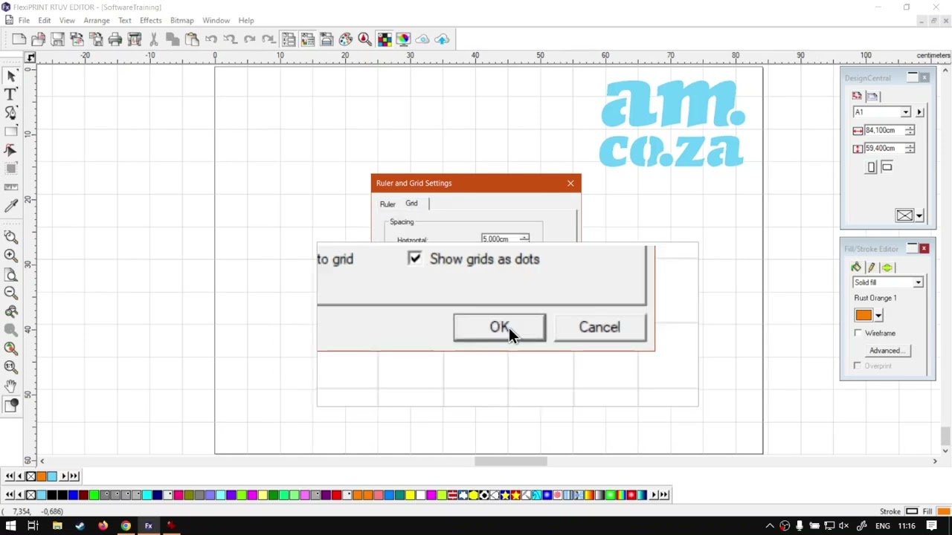The width and height of the screenshot is (952, 535).
Task: Open dropdown beside crossed-box icon in DesignCentral
Action: [x=919, y=216]
